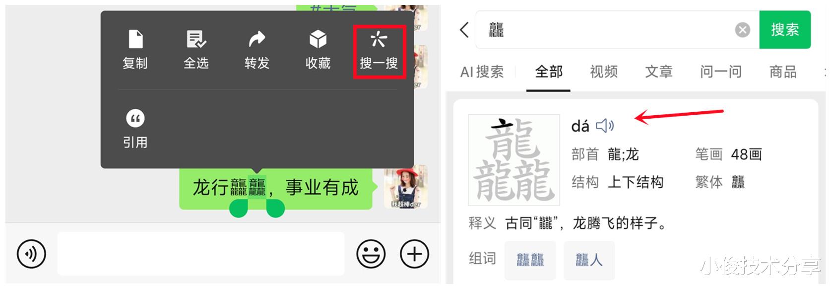The image size is (831, 289).
Task: Tap the 复制 copy icon
Action: point(135,39)
